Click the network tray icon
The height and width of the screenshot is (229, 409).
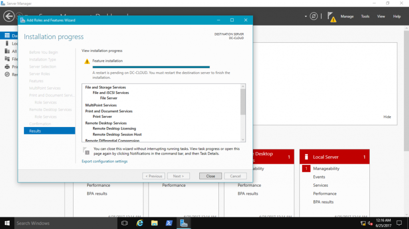click(x=363, y=223)
